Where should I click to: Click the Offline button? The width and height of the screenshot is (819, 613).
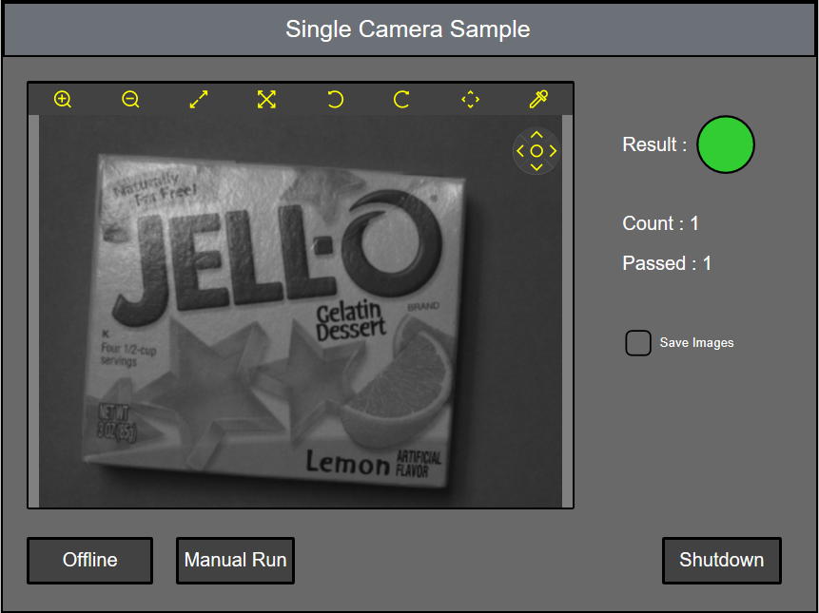89,560
